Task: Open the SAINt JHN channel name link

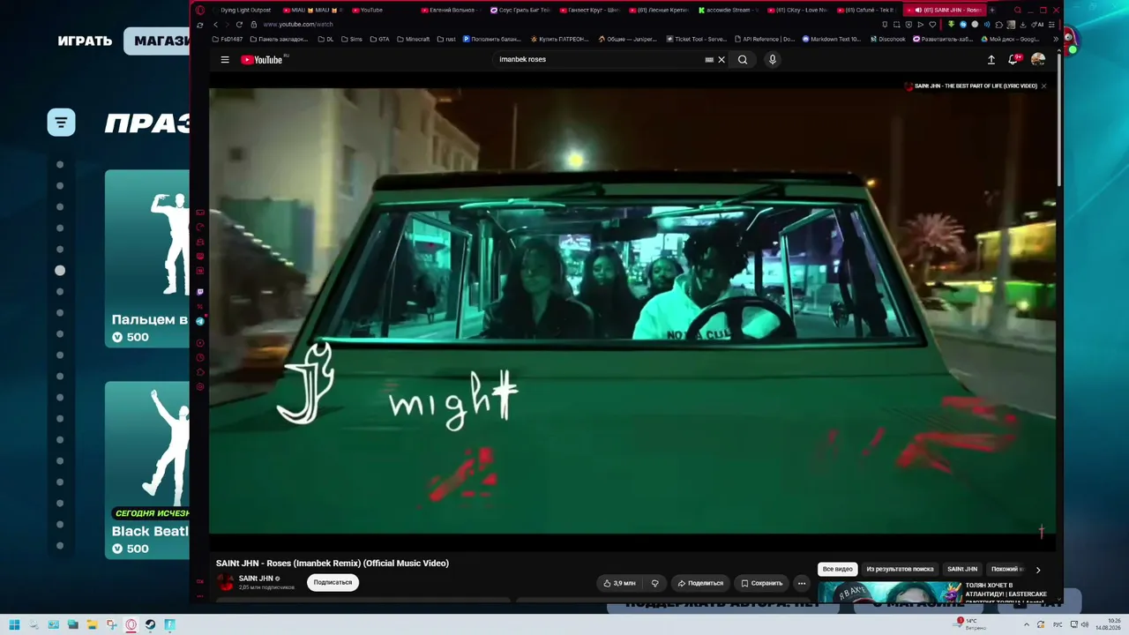Action: tap(256, 579)
